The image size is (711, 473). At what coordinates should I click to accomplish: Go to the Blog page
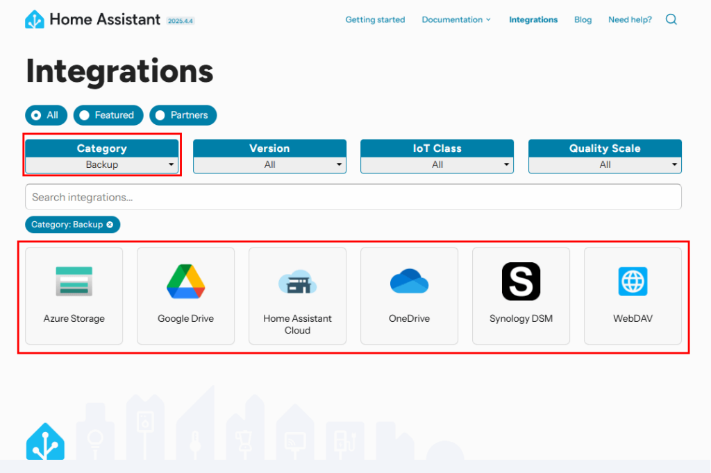click(x=583, y=19)
